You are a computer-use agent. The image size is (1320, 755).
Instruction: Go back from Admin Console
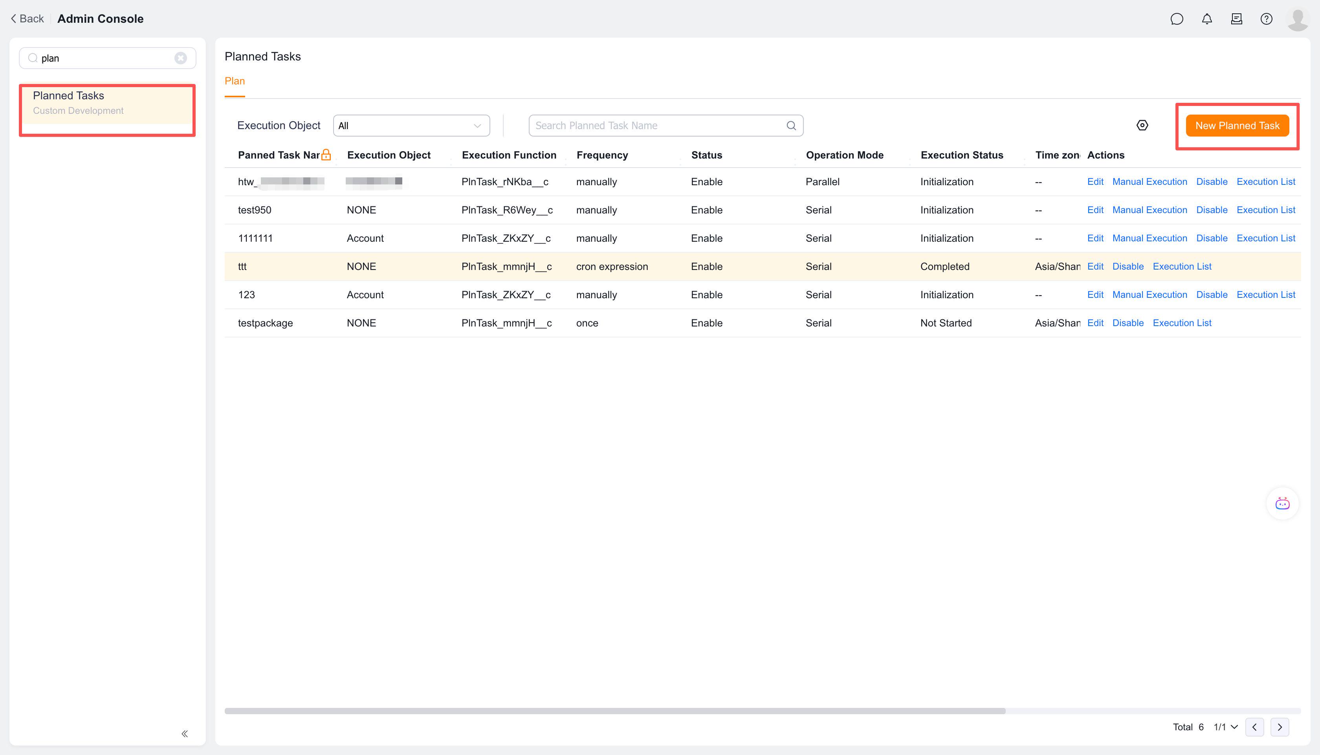click(x=27, y=19)
